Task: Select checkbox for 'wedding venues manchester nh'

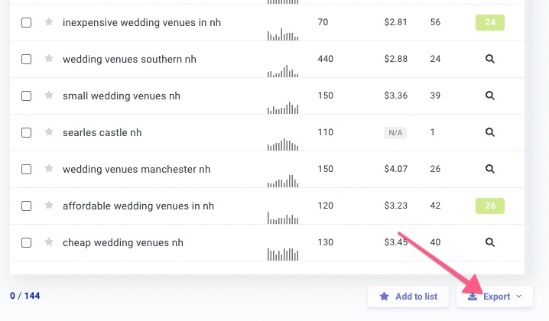Action: pyautogui.click(x=26, y=170)
